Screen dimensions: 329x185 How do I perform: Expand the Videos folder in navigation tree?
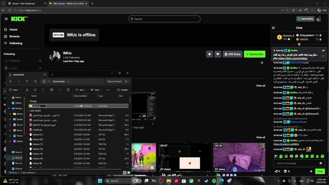click(10, 141)
